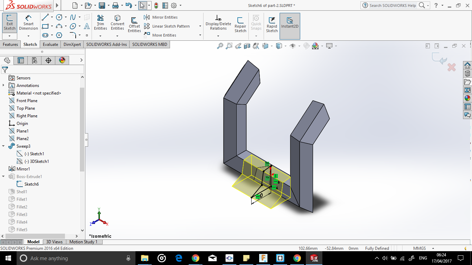
Task: Click the Trim Entities tool
Action: [101, 23]
